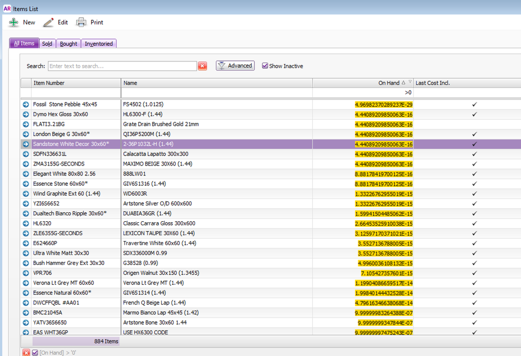Screen dimensions: 521x356
Task: Toggle Last Cost Incl. check for FLATI3.21BG
Action: tap(474, 124)
